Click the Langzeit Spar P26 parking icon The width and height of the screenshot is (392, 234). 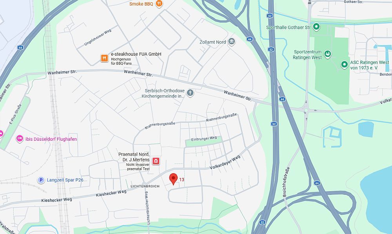click(41, 180)
